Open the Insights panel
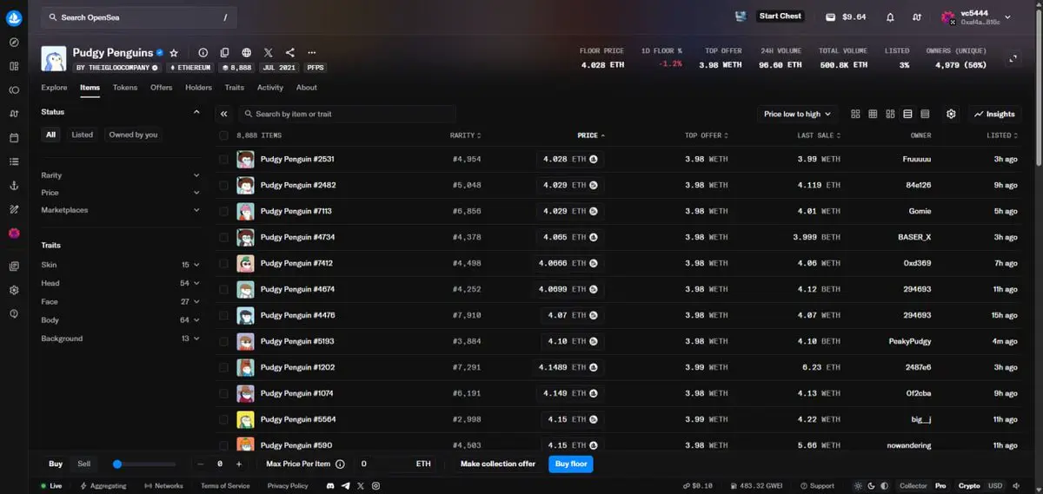1043x494 pixels. (995, 114)
